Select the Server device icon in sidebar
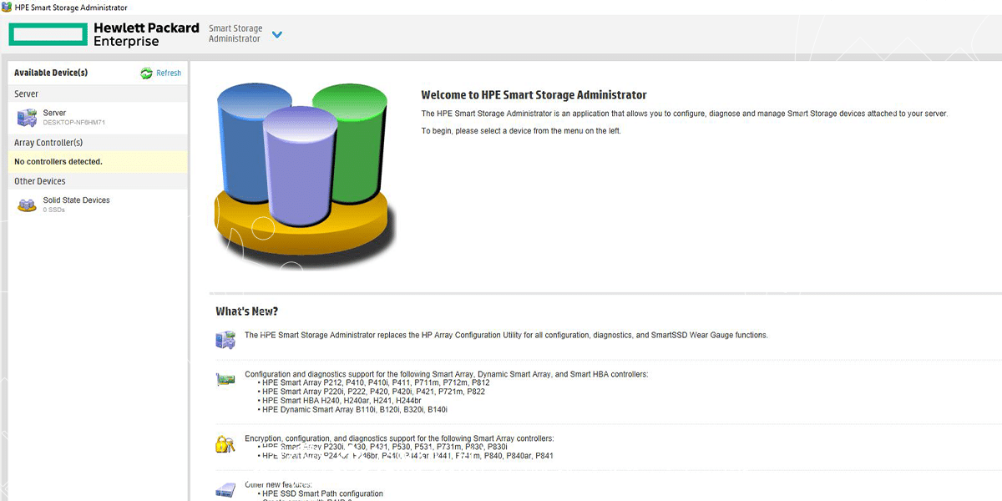The width and height of the screenshot is (1002, 501). coord(27,118)
